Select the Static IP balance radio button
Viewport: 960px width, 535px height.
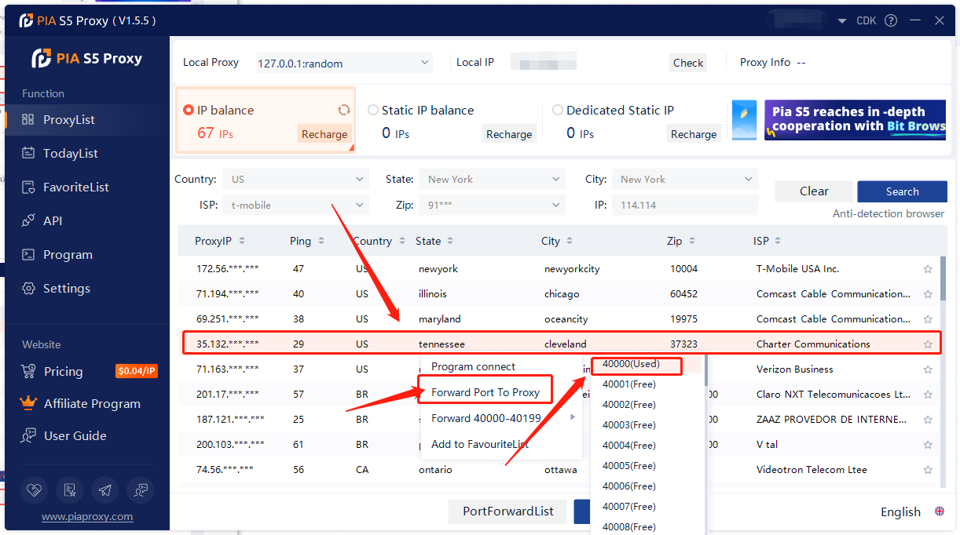pyautogui.click(x=373, y=111)
